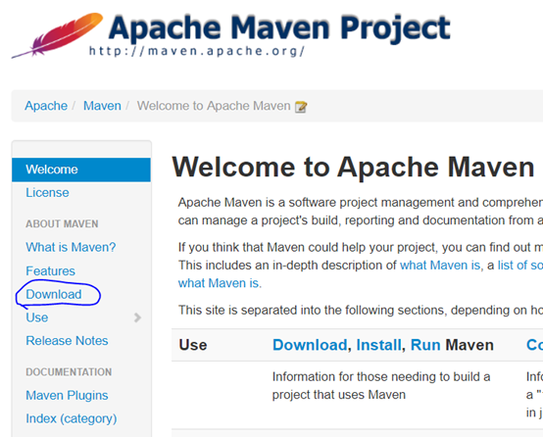Click 'Welcome to Apache Maven' breadcrumb text
This screenshot has width=543, height=437.
pyautogui.click(x=214, y=106)
